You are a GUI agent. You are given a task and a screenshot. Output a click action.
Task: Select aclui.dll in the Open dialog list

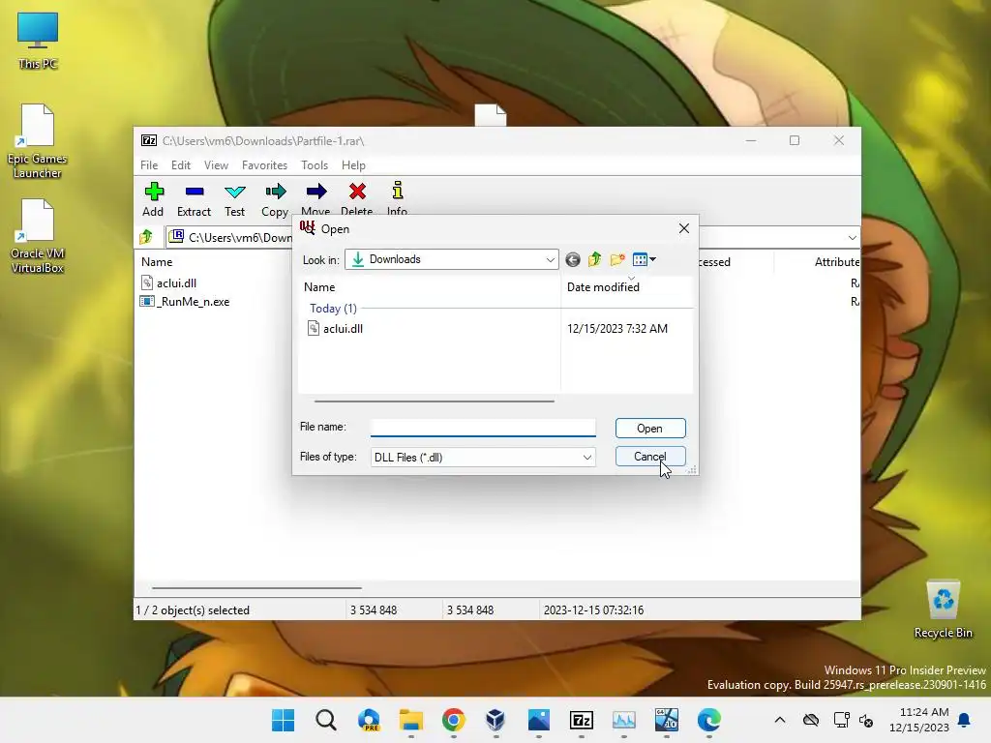(344, 329)
